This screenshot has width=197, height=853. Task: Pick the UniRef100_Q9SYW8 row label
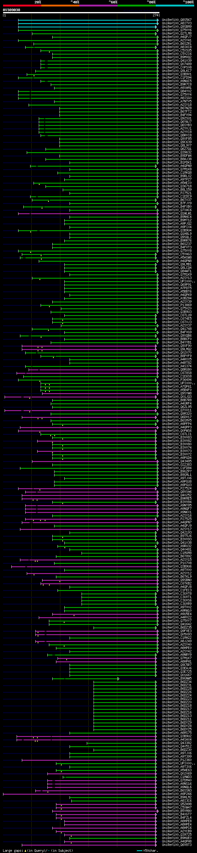[x=177, y=393]
